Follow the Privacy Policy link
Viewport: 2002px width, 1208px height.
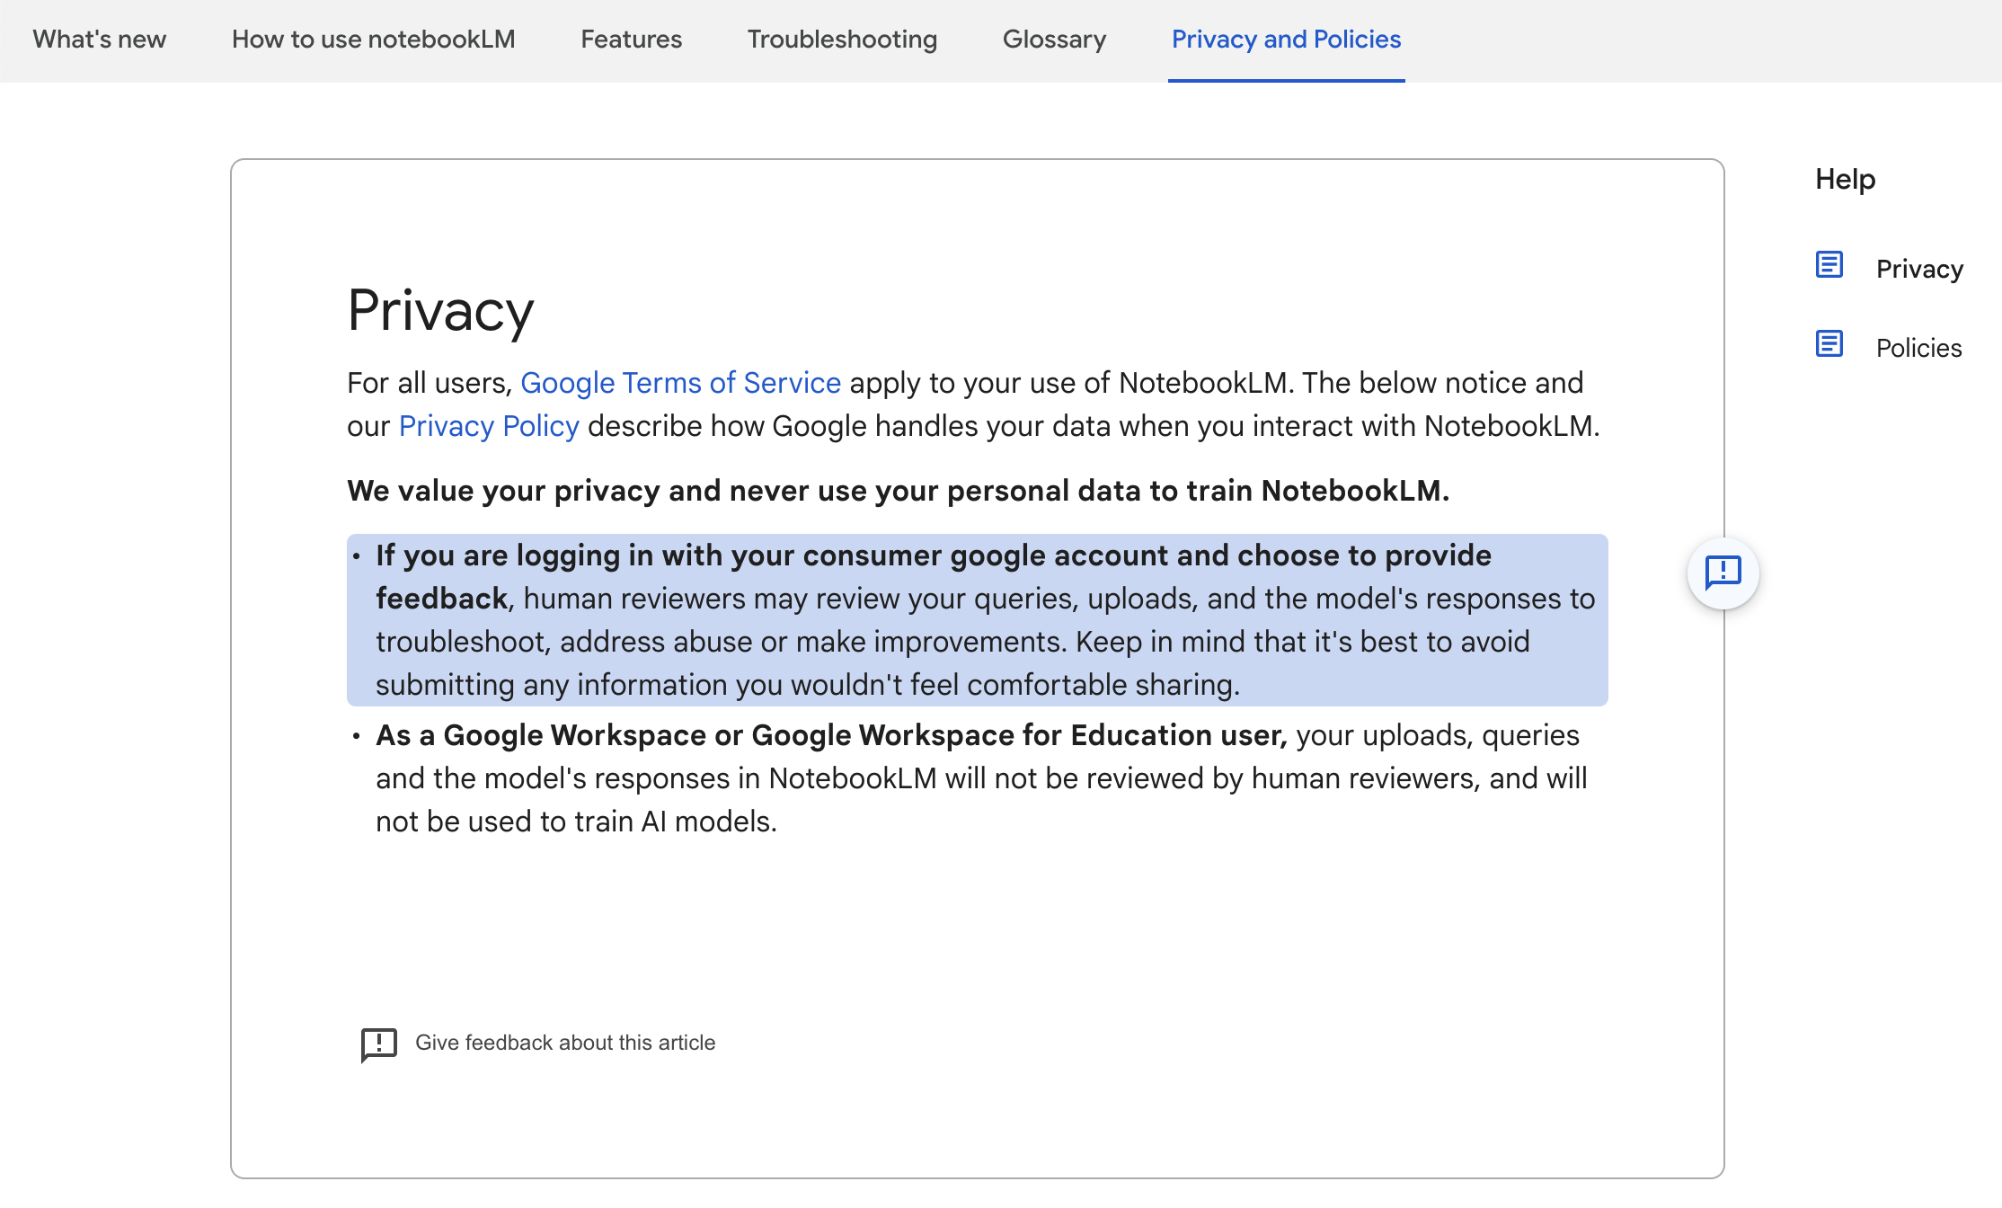489,426
